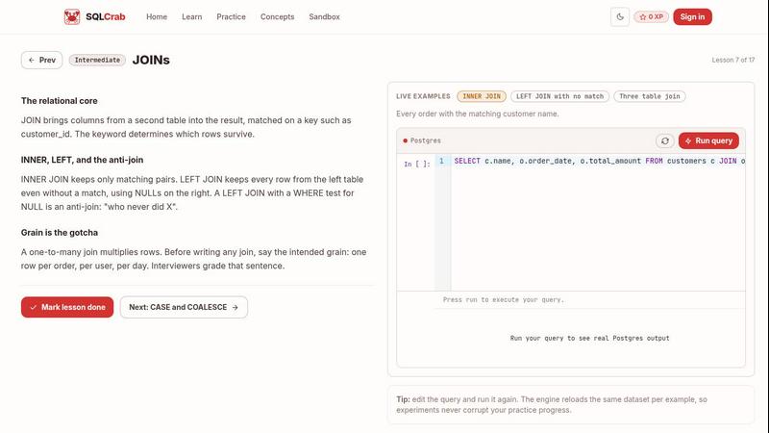This screenshot has height=433, width=769.
Task: Reset the query with the refresh icon
Action: click(x=664, y=140)
